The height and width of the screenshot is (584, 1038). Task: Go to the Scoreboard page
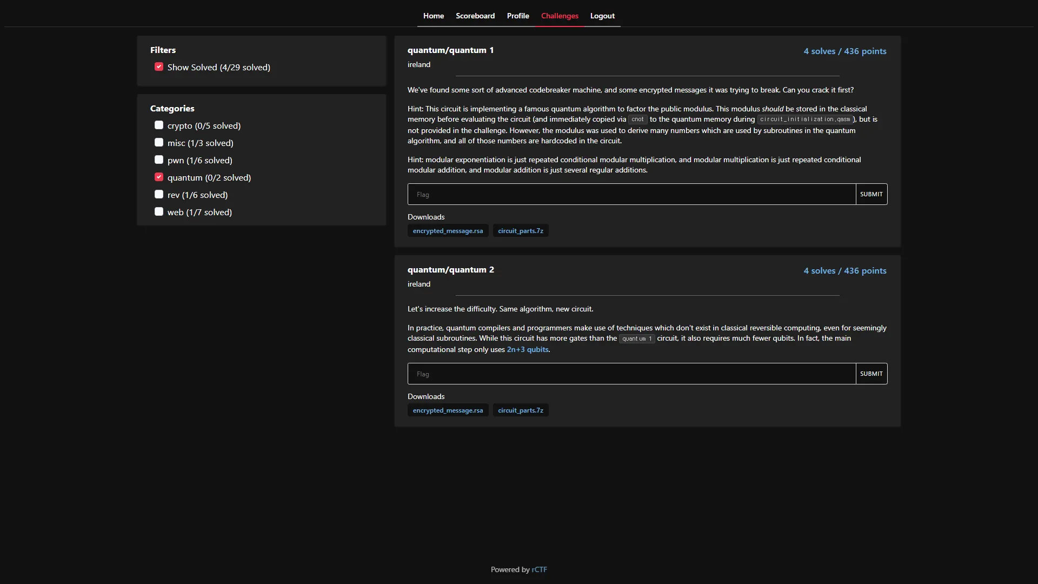pos(475,16)
